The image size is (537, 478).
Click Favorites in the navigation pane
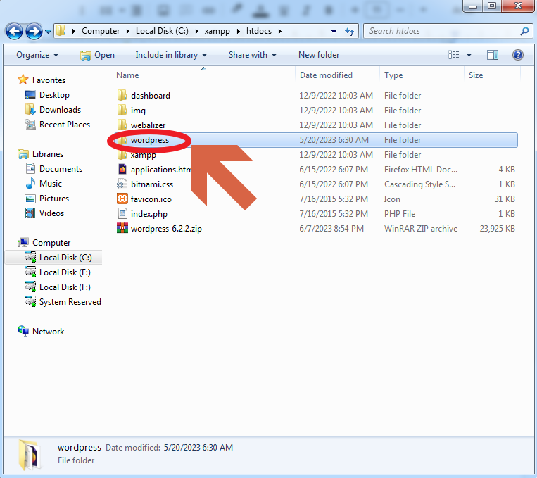click(x=49, y=80)
